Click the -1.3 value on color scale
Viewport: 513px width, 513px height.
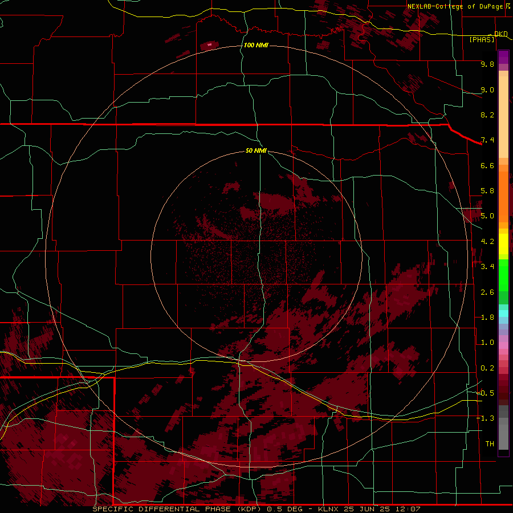tap(486, 418)
